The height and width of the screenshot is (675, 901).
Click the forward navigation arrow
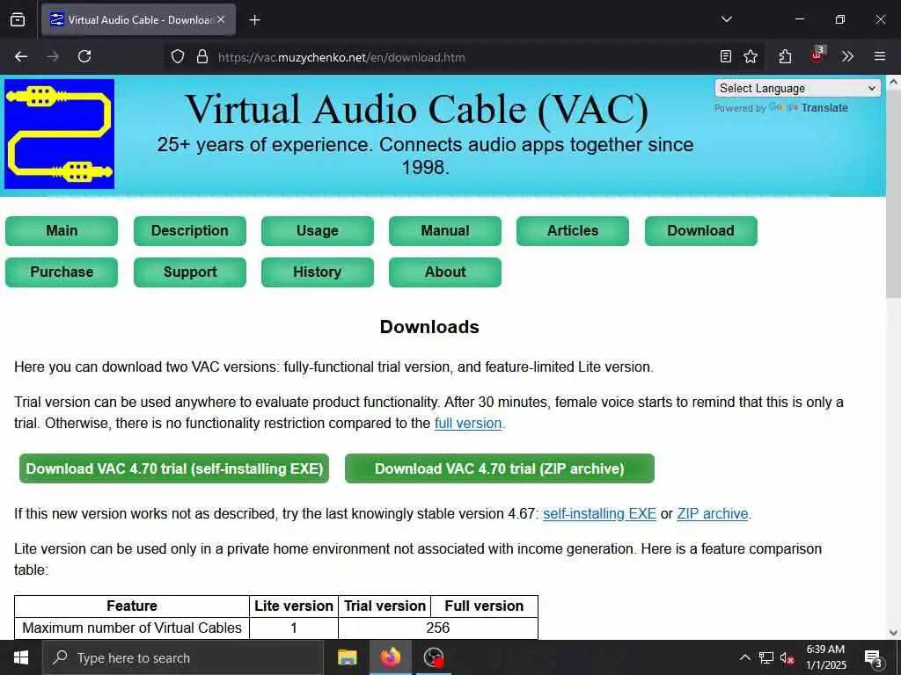click(x=53, y=56)
